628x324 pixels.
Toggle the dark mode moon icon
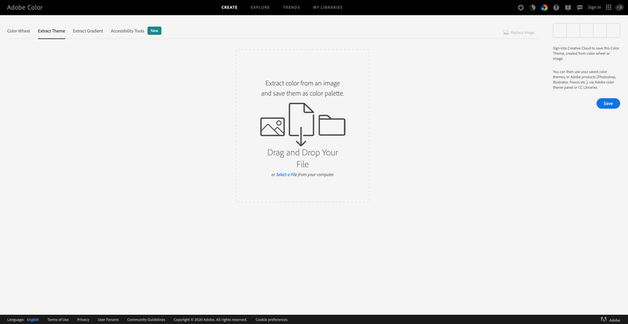tap(532, 8)
